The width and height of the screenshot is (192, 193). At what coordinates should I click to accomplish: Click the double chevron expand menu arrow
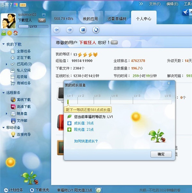point(141,4)
